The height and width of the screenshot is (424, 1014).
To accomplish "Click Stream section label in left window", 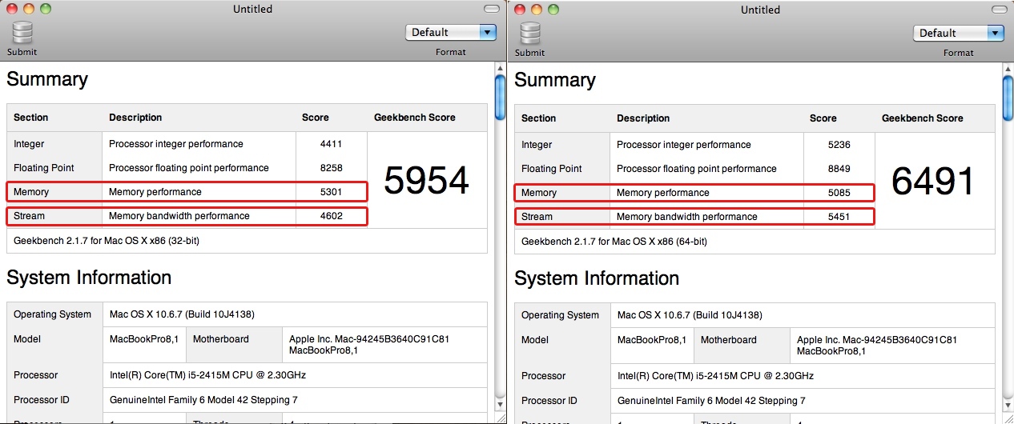I will [x=30, y=216].
